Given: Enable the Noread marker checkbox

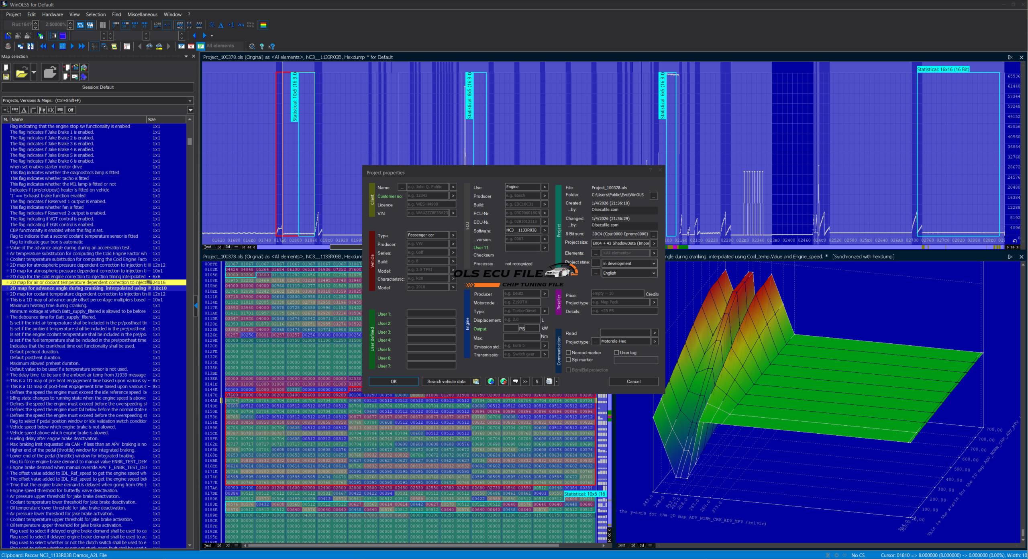Looking at the screenshot, I should pyautogui.click(x=568, y=353).
